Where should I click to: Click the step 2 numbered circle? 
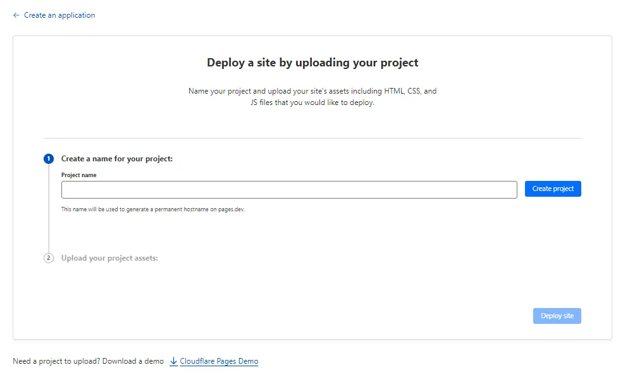[49, 258]
